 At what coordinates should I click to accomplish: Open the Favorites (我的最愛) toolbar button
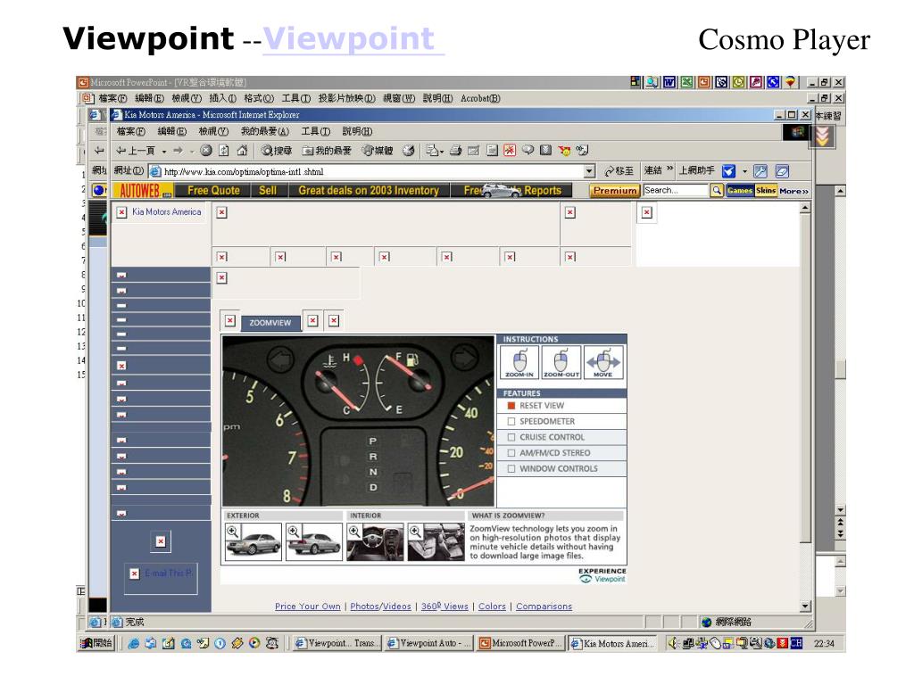[327, 151]
